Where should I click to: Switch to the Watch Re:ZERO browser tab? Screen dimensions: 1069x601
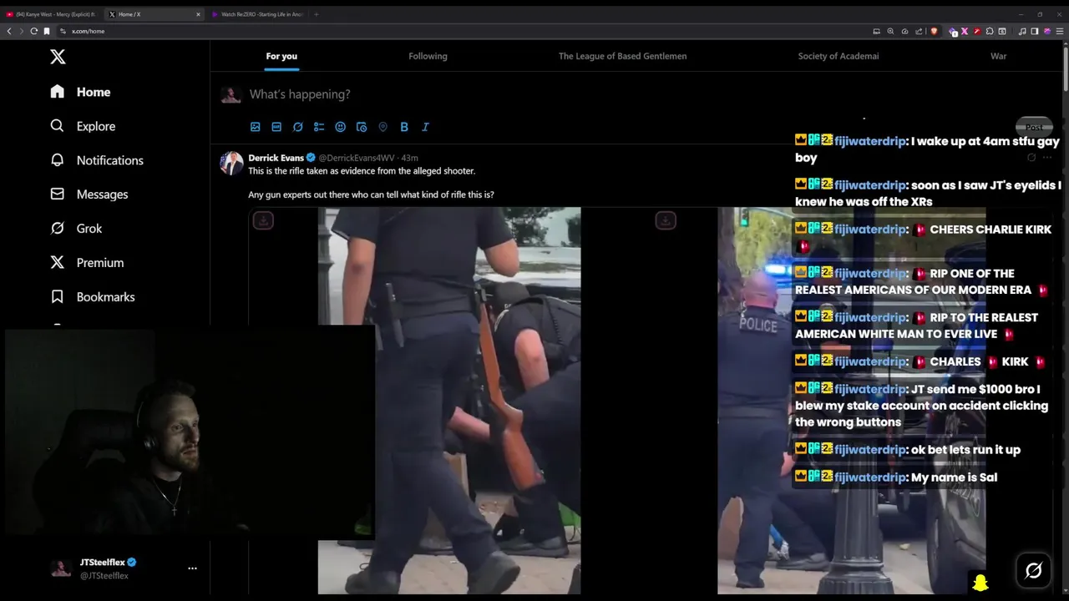tap(257, 14)
